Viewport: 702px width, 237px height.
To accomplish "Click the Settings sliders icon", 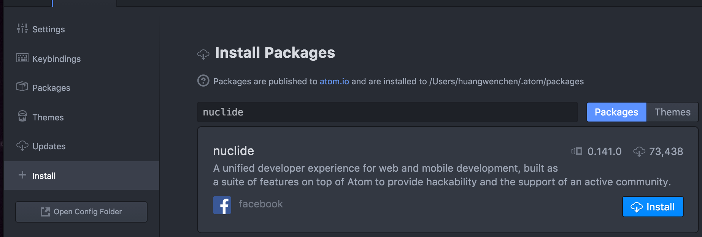I will click(x=22, y=28).
